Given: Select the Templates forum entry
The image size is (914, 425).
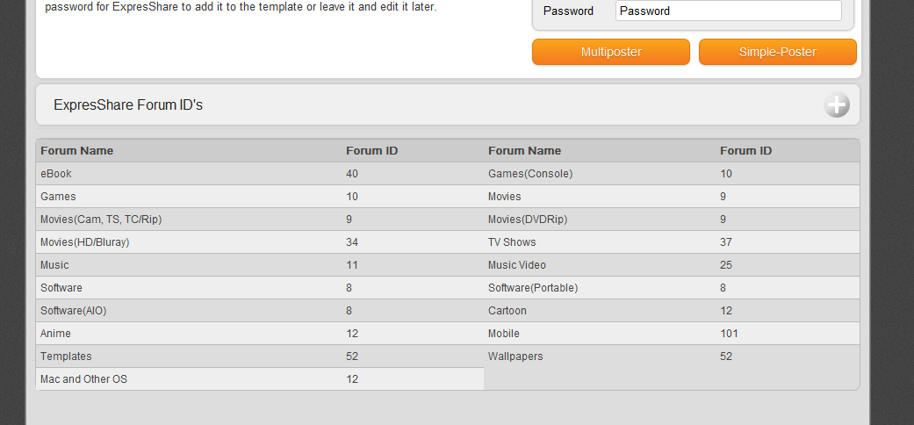Looking at the screenshot, I should [66, 357].
